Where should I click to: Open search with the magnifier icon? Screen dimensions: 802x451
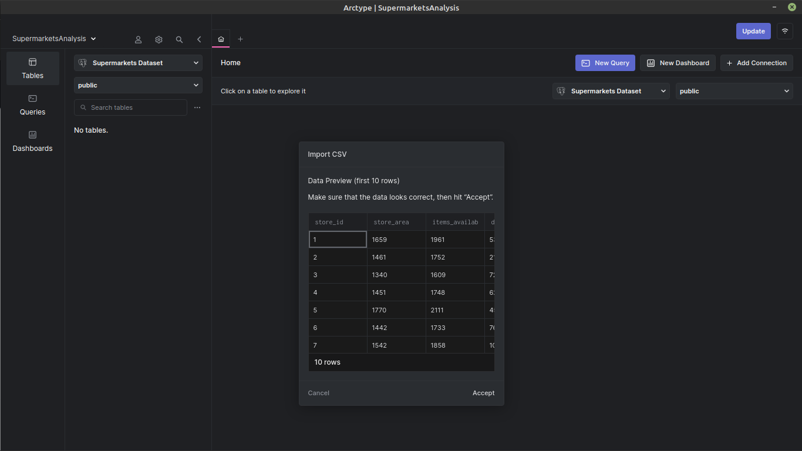coord(179,39)
